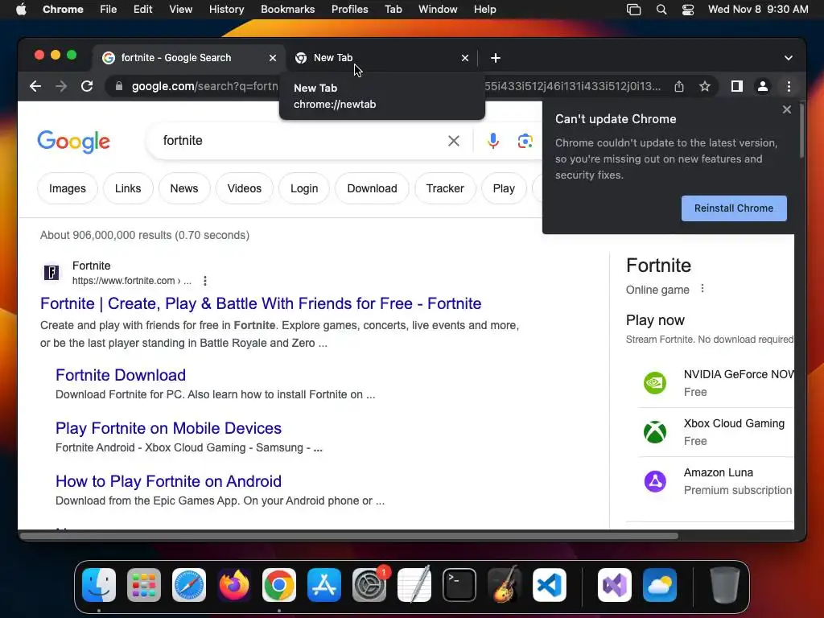
Task: Launch Visual Studio Code from the dock
Action: pos(549,585)
